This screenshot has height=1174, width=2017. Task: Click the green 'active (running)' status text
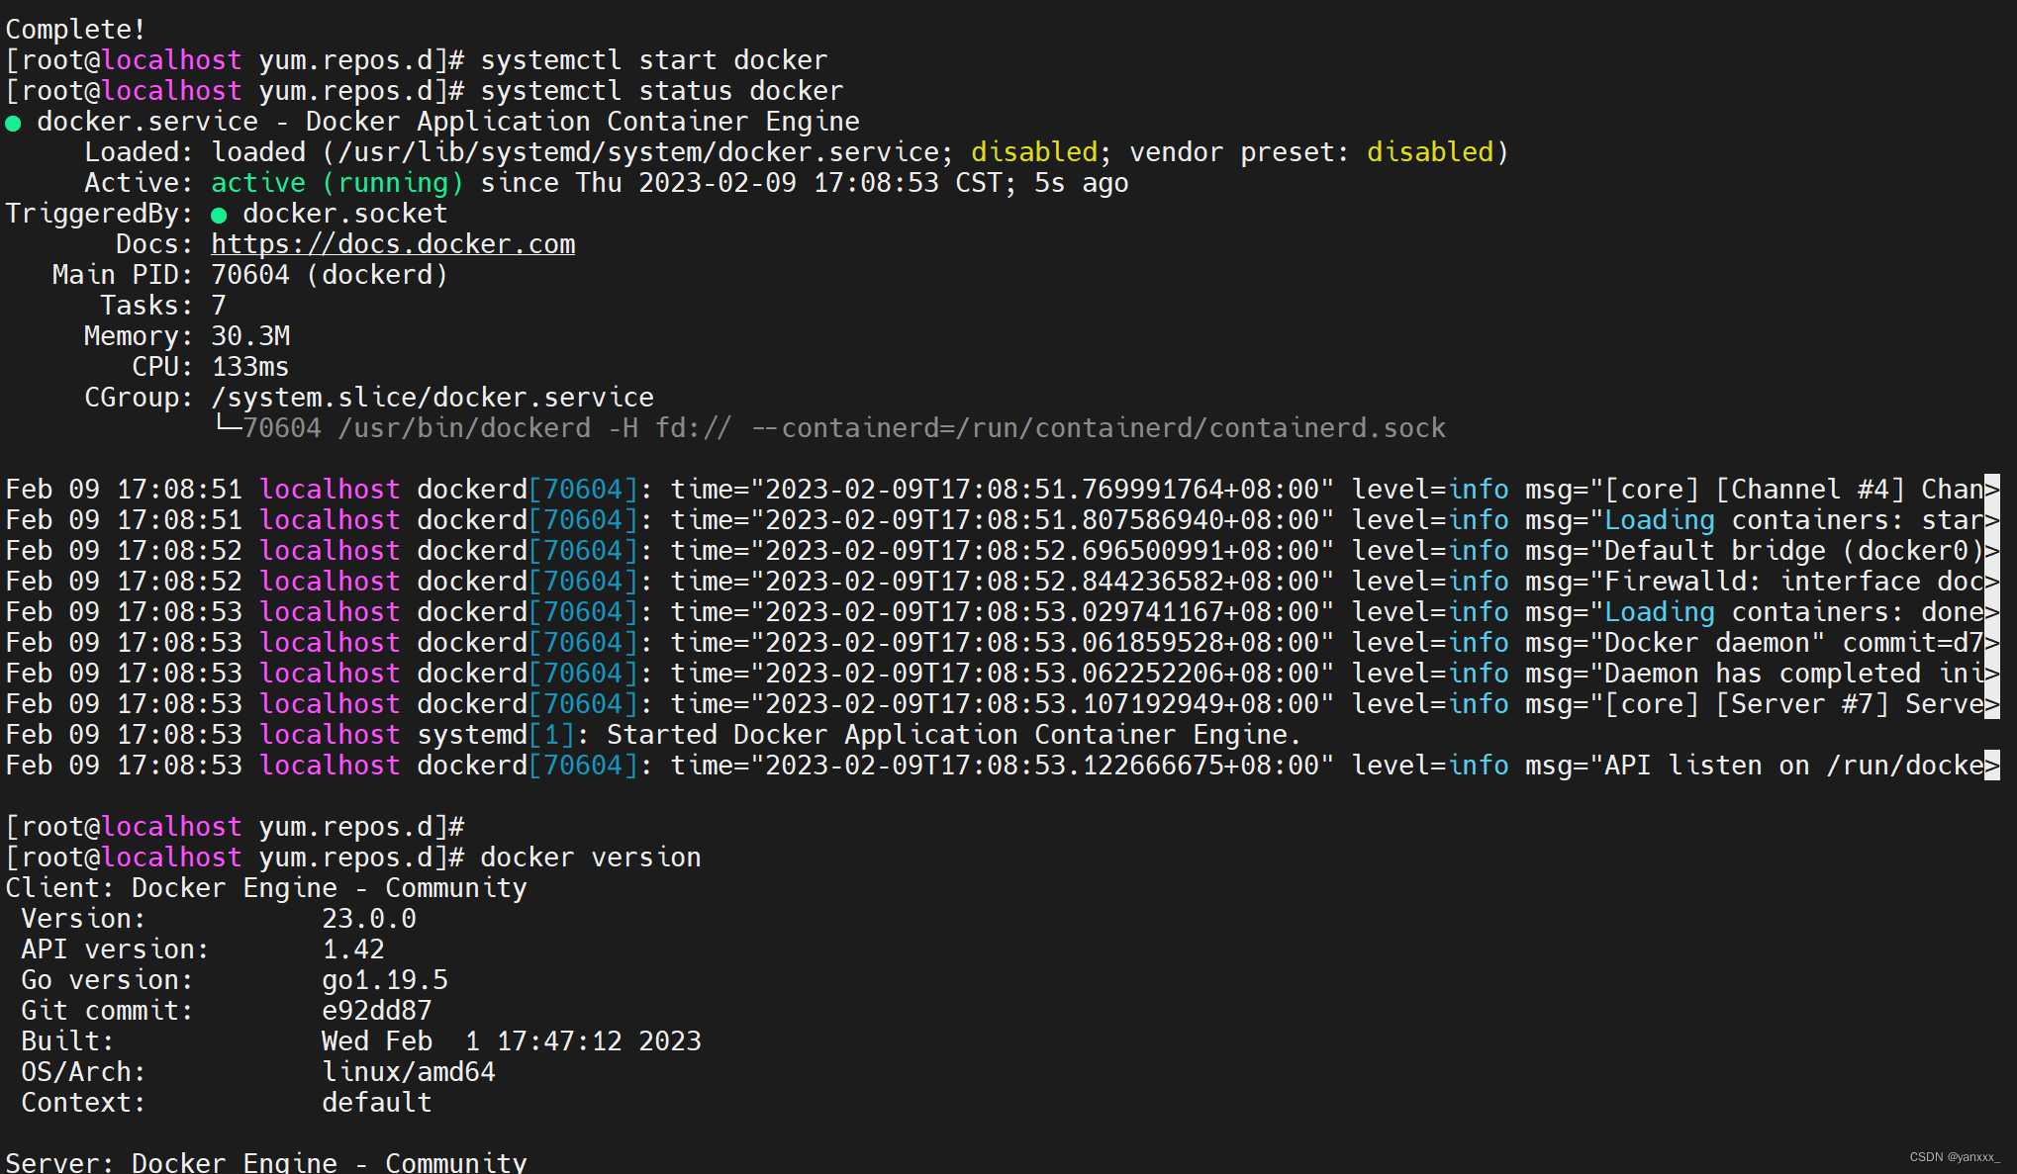point(336,183)
